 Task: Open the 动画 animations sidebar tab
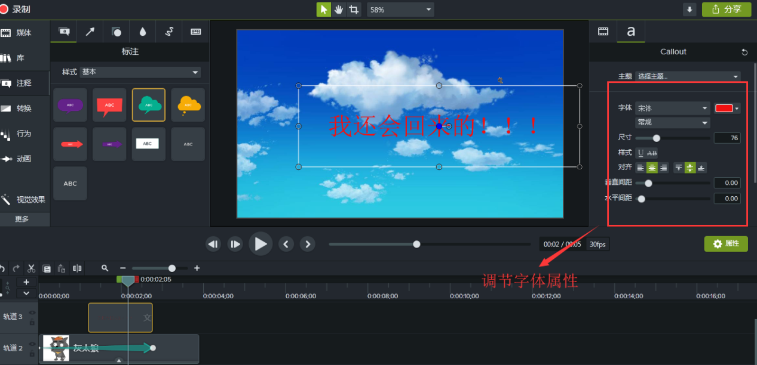(16, 159)
